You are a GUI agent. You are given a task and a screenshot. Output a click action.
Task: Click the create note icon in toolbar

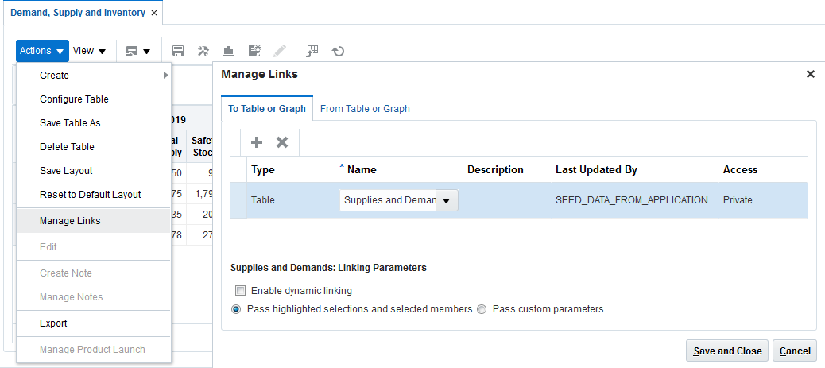click(254, 51)
